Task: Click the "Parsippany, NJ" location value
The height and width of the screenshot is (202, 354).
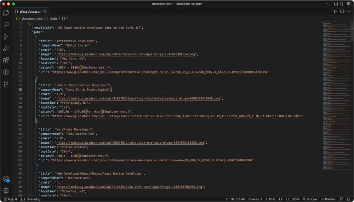Action: 74,103
